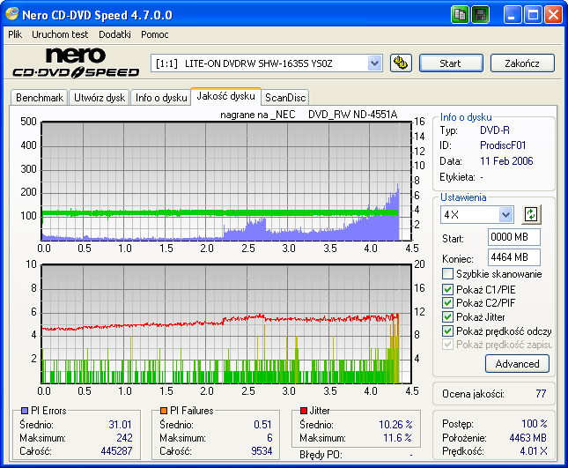This screenshot has height=468, width=568.
Task: Click the PI Errors blue legend square
Action: (x=25, y=411)
